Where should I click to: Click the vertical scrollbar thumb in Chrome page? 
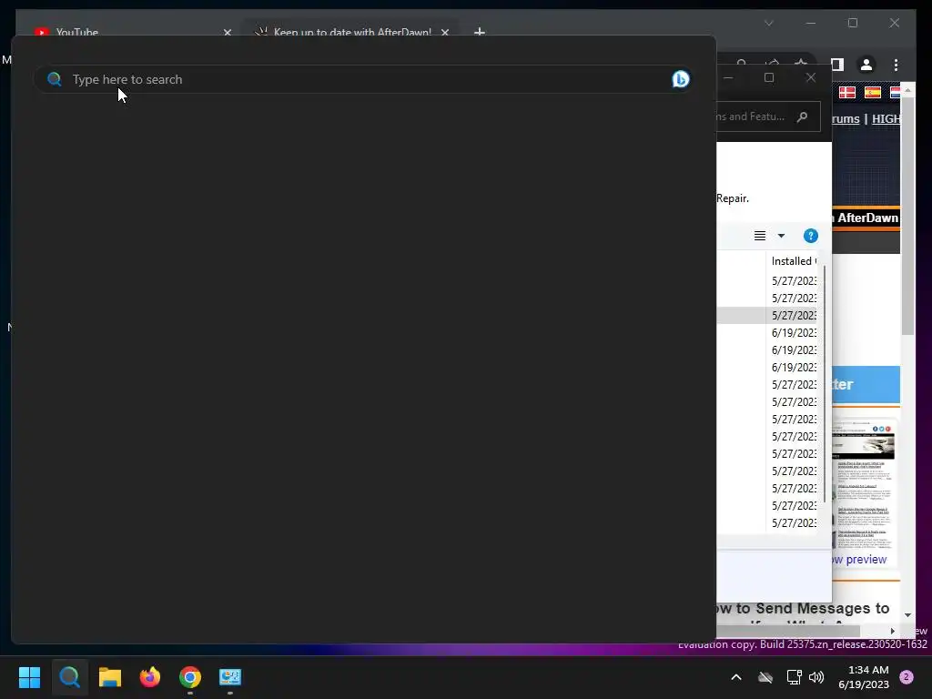(907, 217)
